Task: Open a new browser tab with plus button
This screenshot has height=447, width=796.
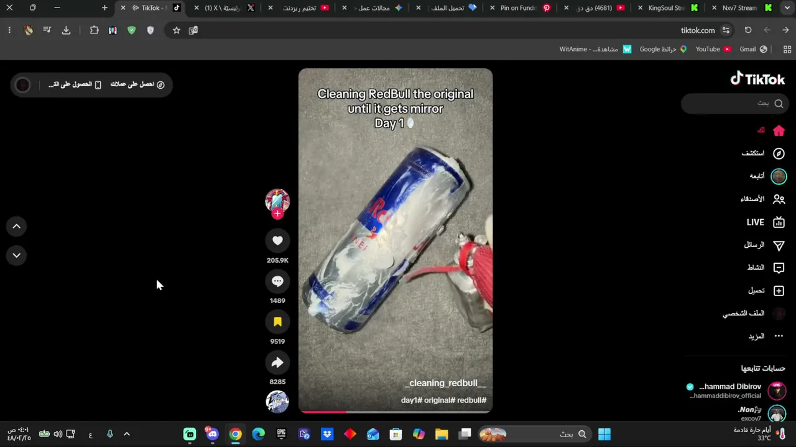Action: (104, 8)
